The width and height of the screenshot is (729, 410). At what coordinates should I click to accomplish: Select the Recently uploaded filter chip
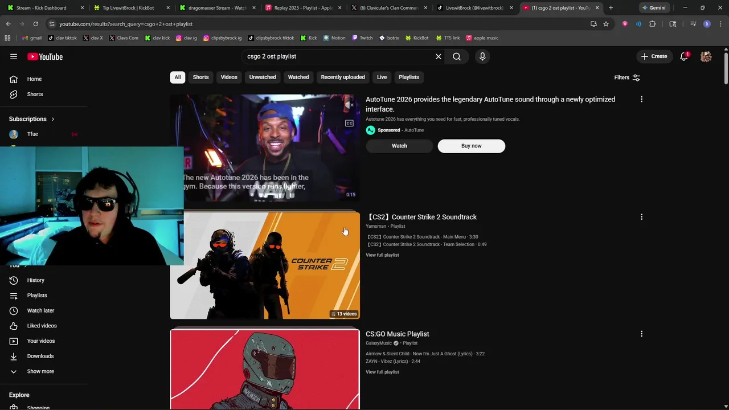coord(343,77)
